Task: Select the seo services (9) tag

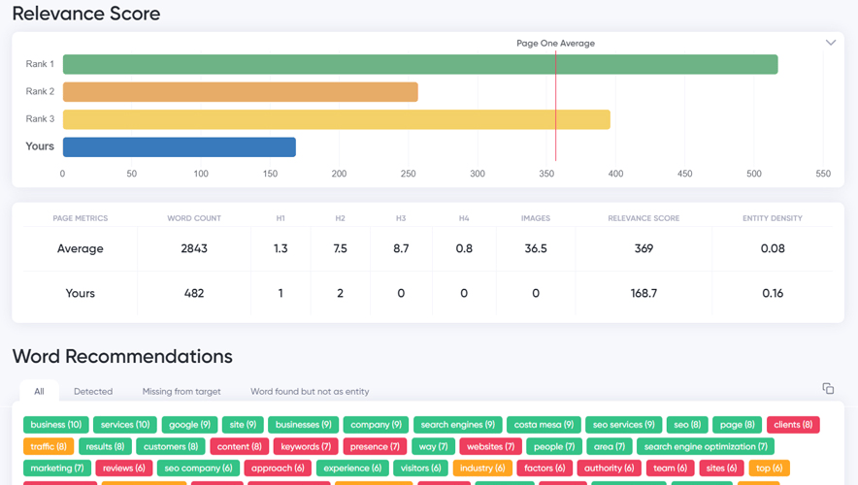Action: coord(623,425)
